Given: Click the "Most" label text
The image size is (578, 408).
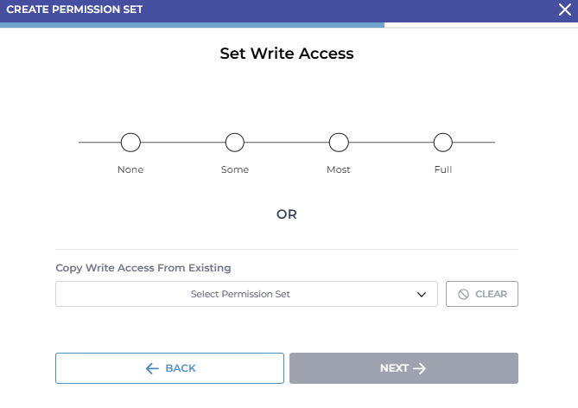Looking at the screenshot, I should pos(339,169).
